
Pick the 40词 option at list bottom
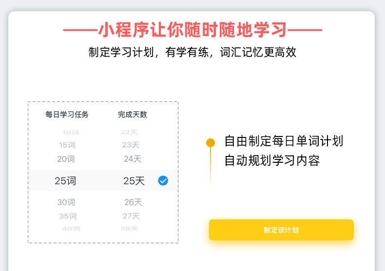pos(71,229)
